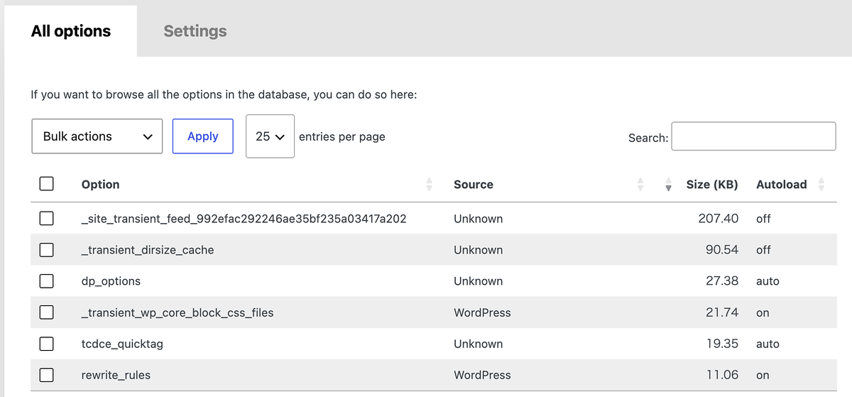The width and height of the screenshot is (852, 397).
Task: Open the Bulk actions dropdown
Action: point(97,136)
